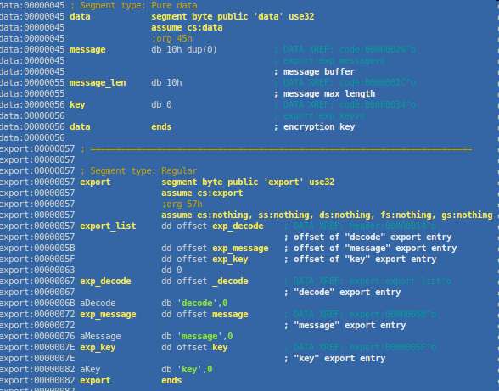
Task: Click the 'key' string literal
Action: tap(189, 369)
